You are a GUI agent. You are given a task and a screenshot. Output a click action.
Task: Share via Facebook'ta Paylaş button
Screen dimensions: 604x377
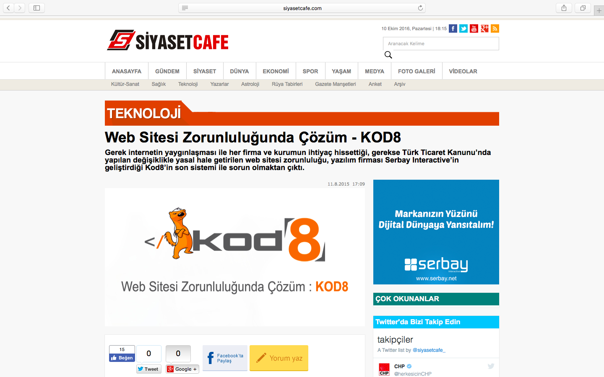point(225,358)
